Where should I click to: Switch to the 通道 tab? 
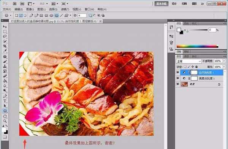click(x=187, y=57)
